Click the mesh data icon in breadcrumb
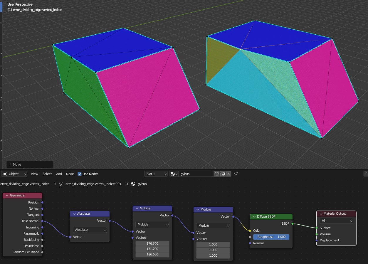The width and height of the screenshot is (368, 264). point(61,184)
